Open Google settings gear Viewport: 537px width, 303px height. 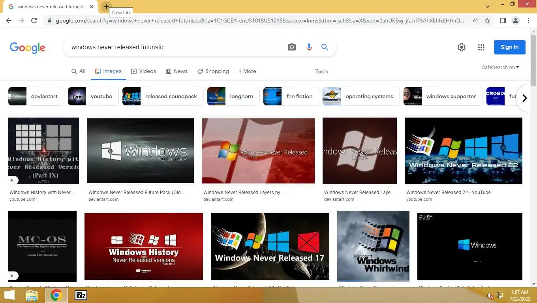click(461, 47)
